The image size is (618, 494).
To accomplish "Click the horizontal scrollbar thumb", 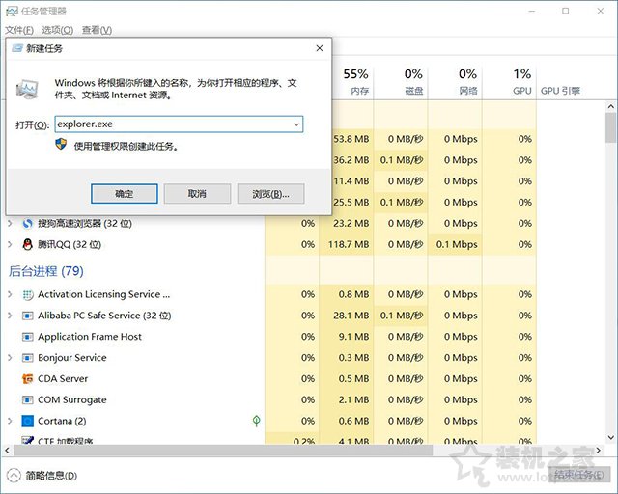I will (x=223, y=450).
